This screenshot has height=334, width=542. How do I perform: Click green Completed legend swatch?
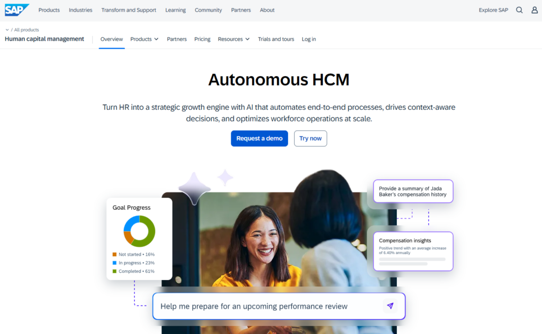(114, 271)
